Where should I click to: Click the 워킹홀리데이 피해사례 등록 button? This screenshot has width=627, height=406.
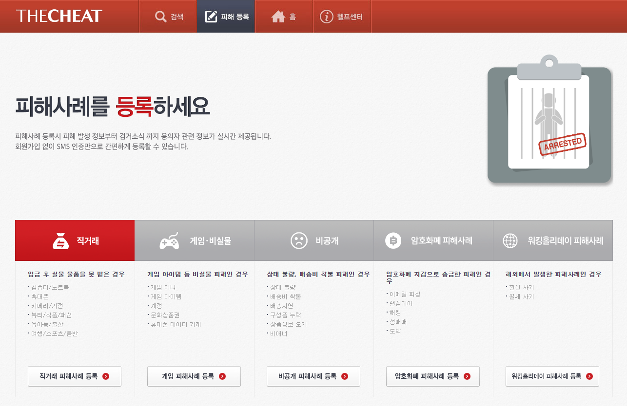pyautogui.click(x=552, y=376)
